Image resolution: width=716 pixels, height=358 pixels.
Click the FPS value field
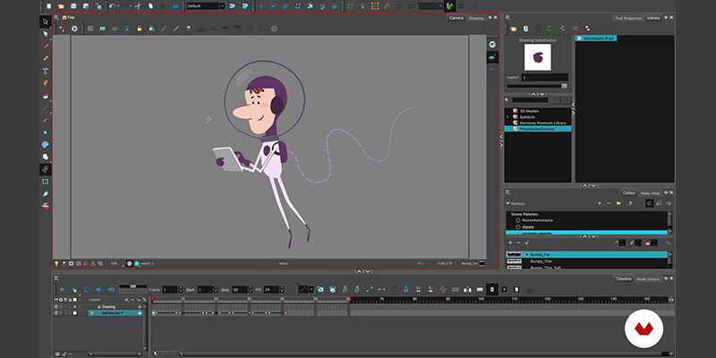click(271, 289)
